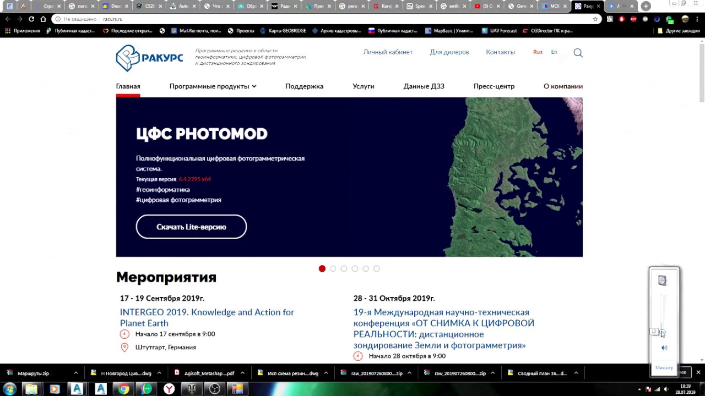Click the speakers device icon in volume popup

click(662, 280)
